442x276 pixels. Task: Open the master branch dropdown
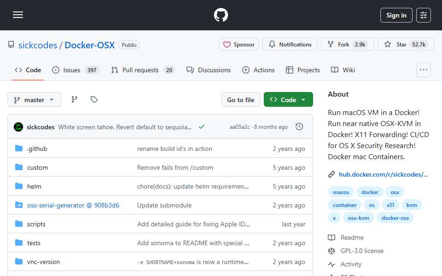(x=34, y=100)
